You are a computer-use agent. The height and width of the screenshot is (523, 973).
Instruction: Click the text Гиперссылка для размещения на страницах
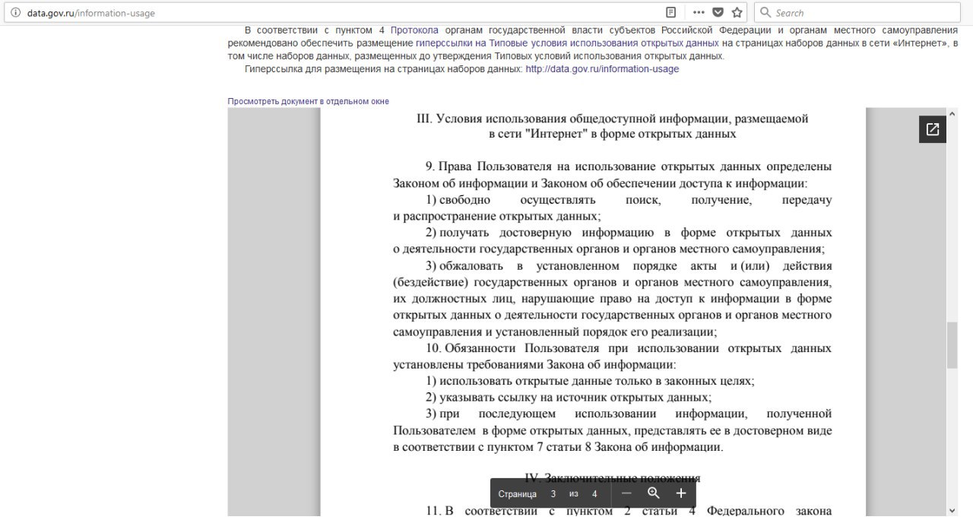click(384, 69)
